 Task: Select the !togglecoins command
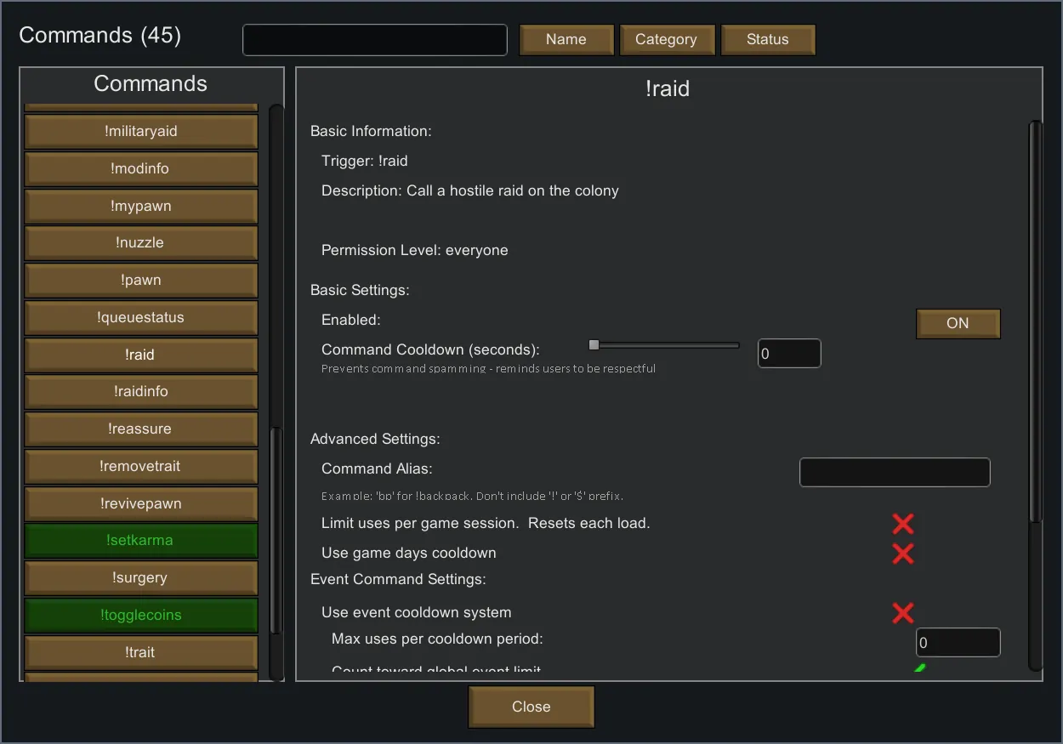[x=141, y=616]
